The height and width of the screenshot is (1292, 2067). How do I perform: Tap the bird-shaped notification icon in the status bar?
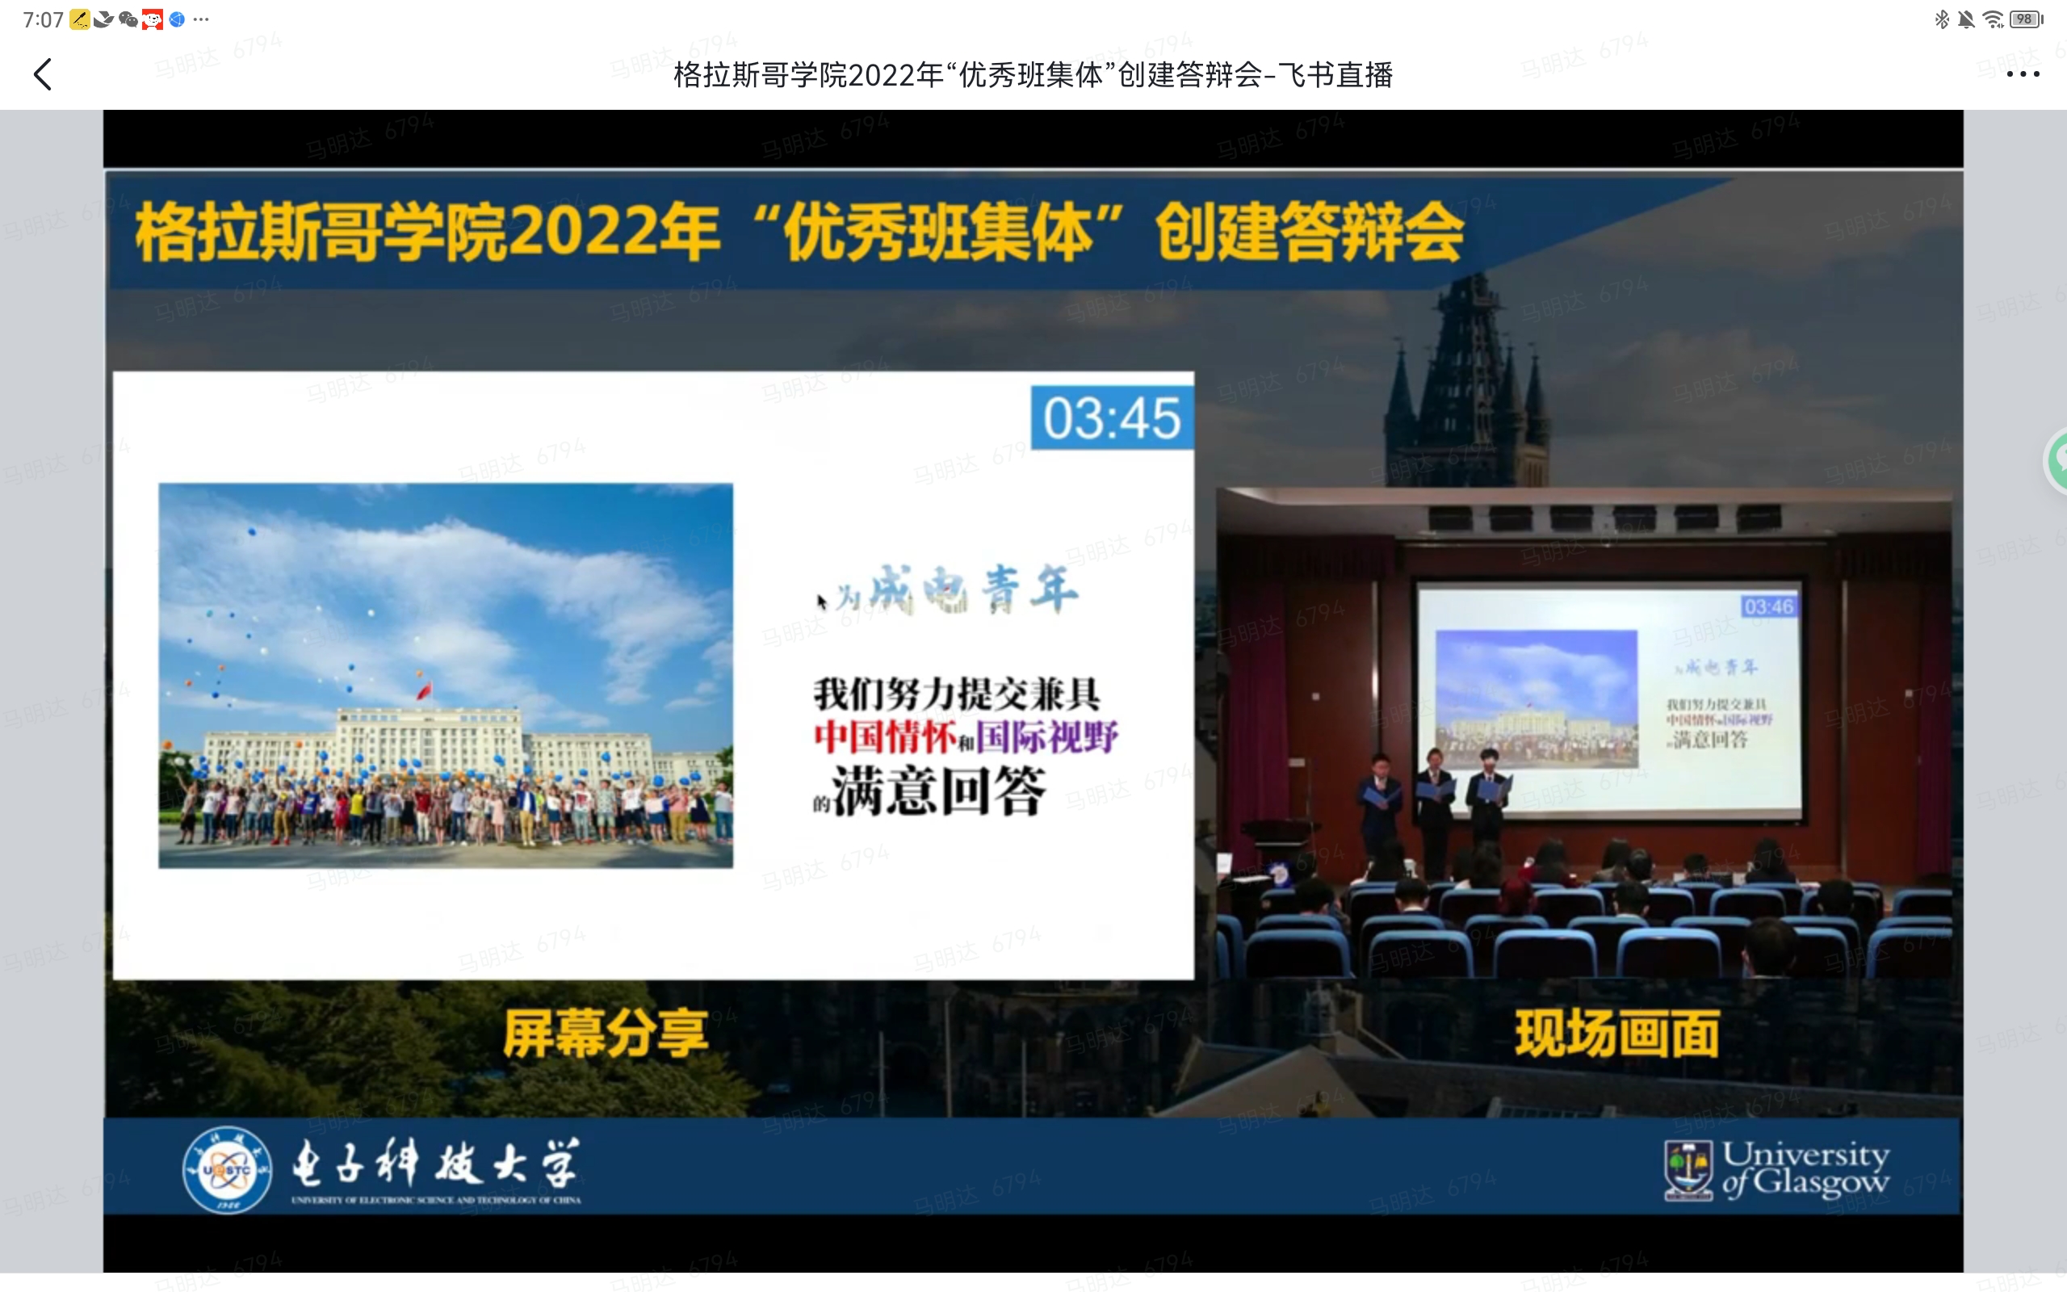103,19
